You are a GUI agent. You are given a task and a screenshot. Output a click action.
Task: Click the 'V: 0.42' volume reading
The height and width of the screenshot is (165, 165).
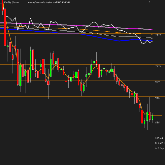point(159,143)
